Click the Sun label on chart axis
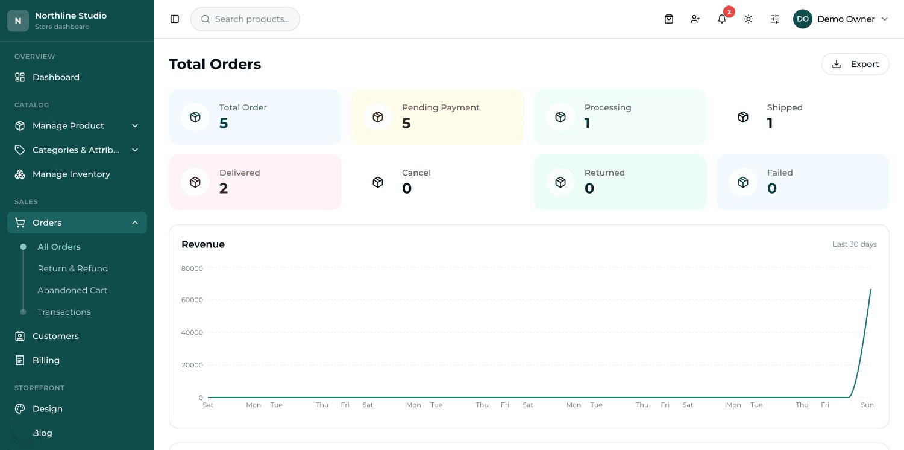 (867, 405)
